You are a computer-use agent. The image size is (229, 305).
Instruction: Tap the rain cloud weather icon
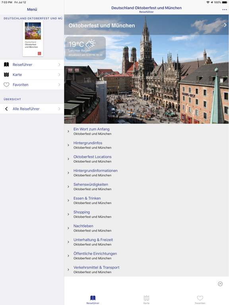(91, 44)
